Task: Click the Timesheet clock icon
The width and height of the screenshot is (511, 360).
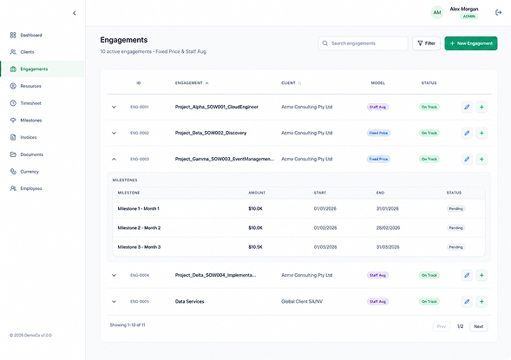Action: point(13,103)
